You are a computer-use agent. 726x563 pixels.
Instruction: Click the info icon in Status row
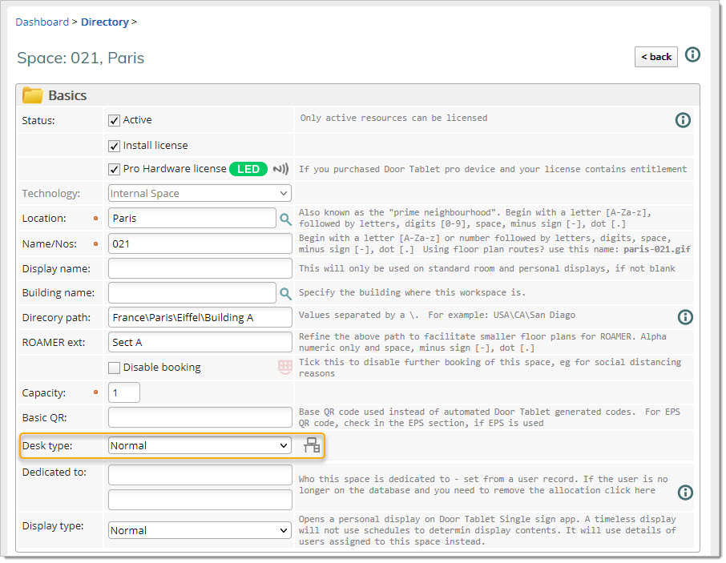click(683, 120)
